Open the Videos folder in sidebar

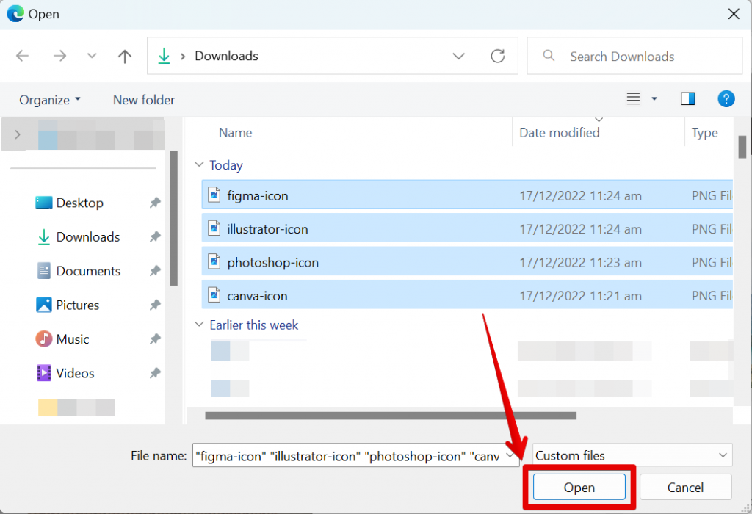(75, 373)
